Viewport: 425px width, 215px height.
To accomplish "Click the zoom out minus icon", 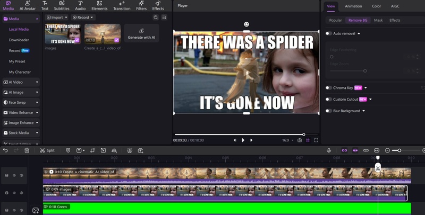I will click(388, 150).
